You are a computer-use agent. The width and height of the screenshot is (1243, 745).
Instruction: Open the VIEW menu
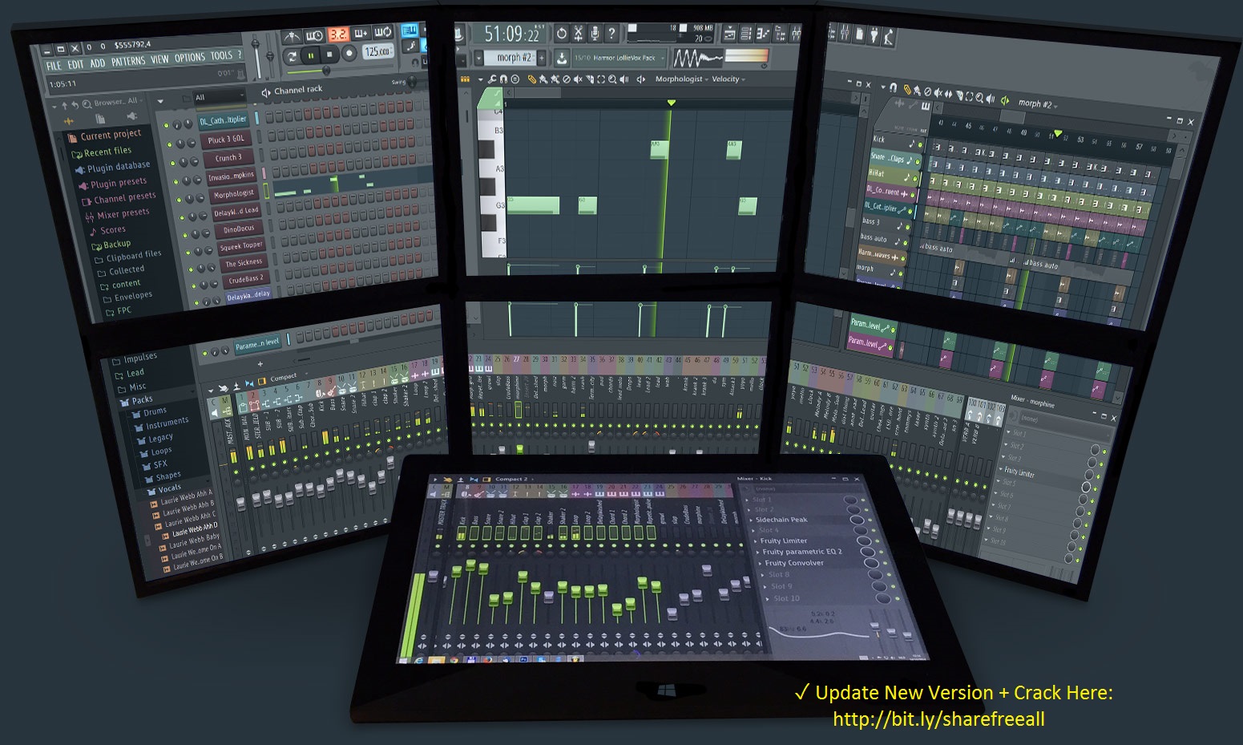pos(160,59)
